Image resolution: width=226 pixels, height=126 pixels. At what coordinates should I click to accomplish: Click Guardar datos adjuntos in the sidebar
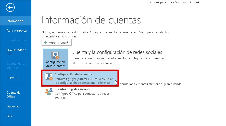[16, 66]
